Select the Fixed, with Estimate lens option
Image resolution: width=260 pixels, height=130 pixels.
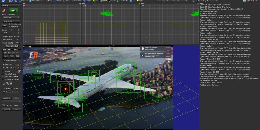pyautogui.click(x=3, y=77)
